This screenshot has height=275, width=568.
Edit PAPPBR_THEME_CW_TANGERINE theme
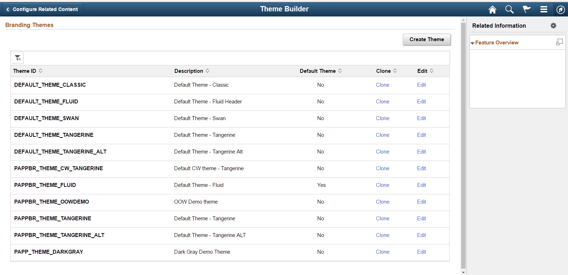click(x=421, y=168)
